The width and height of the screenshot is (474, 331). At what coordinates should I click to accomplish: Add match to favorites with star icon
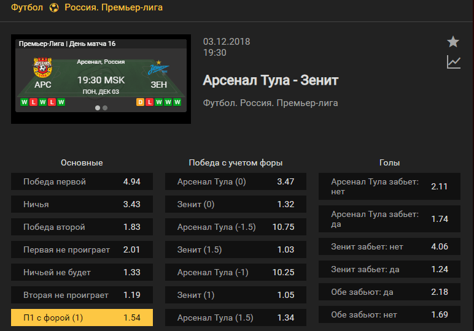(453, 42)
